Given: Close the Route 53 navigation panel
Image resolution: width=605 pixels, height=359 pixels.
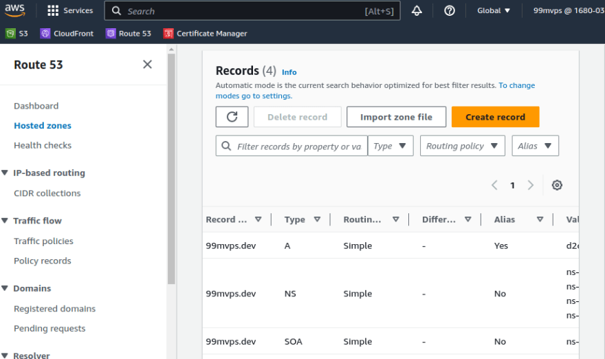Looking at the screenshot, I should click(x=147, y=65).
